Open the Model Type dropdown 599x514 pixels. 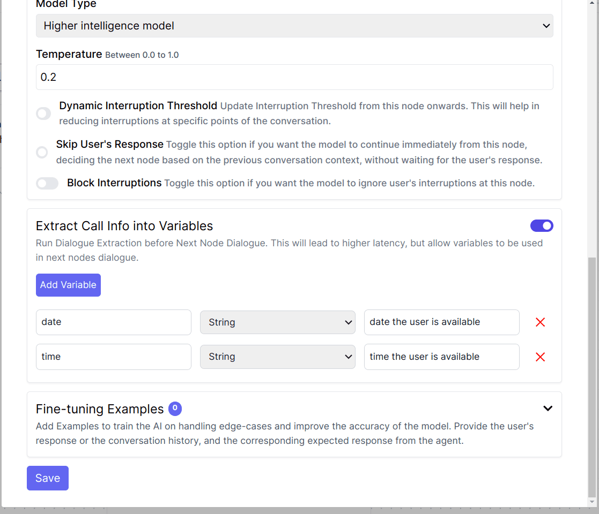294,26
